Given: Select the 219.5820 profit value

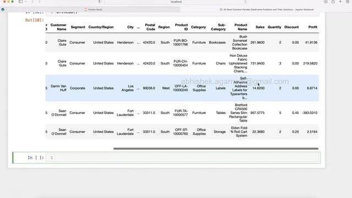Looking at the screenshot, I should pos(310,63).
